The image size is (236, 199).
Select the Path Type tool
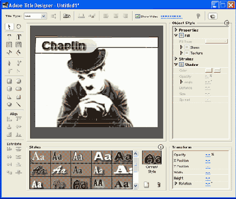9,53
